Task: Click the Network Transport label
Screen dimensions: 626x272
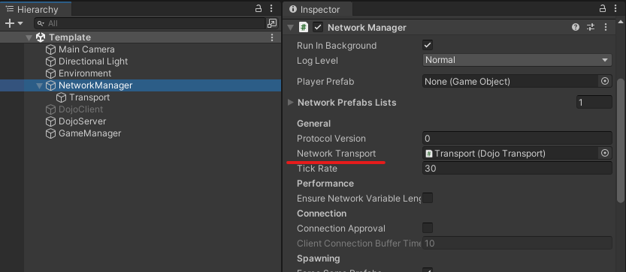Action: (x=336, y=154)
